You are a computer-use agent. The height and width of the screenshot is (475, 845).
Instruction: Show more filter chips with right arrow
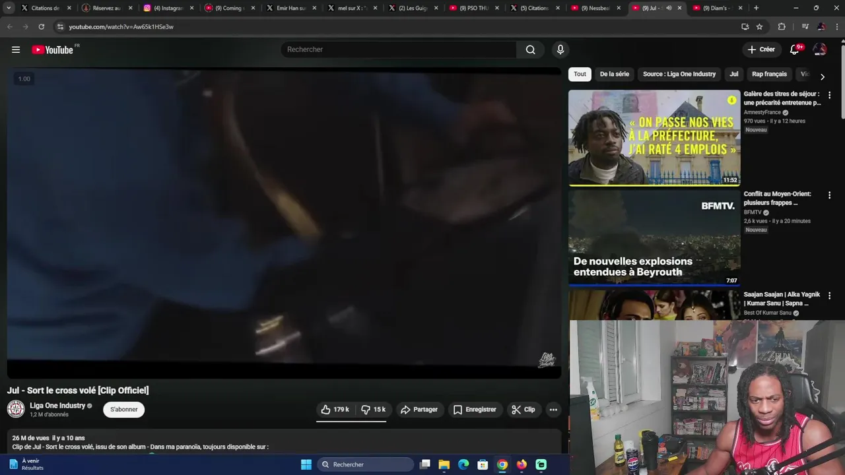(x=822, y=77)
